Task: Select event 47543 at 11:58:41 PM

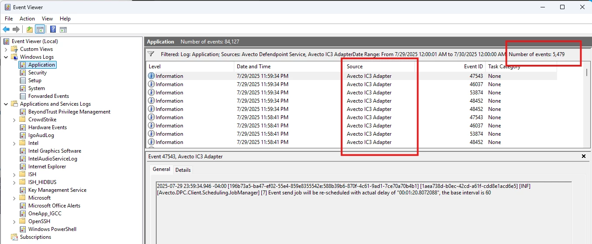Action: pyautogui.click(x=352, y=117)
